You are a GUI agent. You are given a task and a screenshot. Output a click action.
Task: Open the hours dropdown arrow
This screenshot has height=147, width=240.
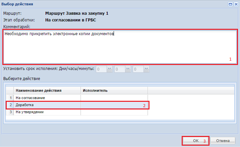(x=128, y=69)
